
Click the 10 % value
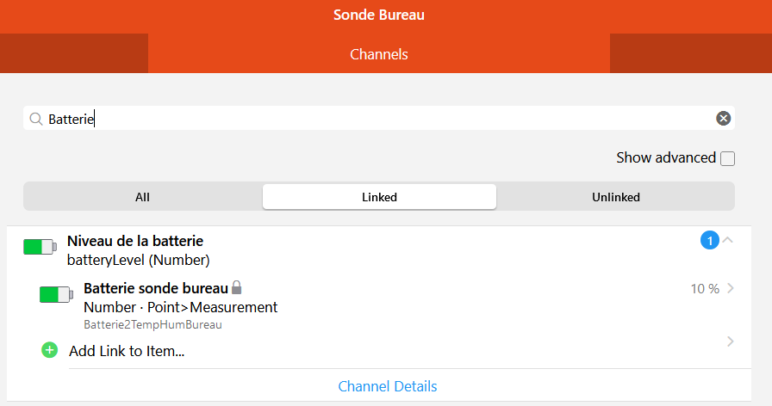pos(705,288)
